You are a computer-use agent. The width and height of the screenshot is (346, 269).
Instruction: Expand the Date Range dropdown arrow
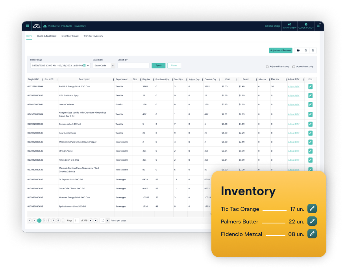(88, 65)
